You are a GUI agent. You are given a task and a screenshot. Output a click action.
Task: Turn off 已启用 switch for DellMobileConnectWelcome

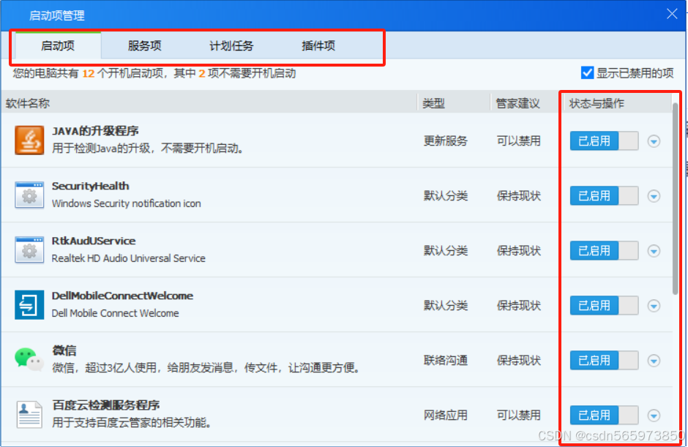pos(604,305)
